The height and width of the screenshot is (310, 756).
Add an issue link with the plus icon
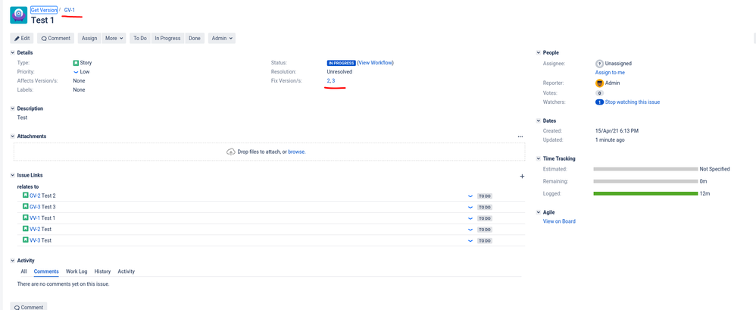(x=522, y=177)
